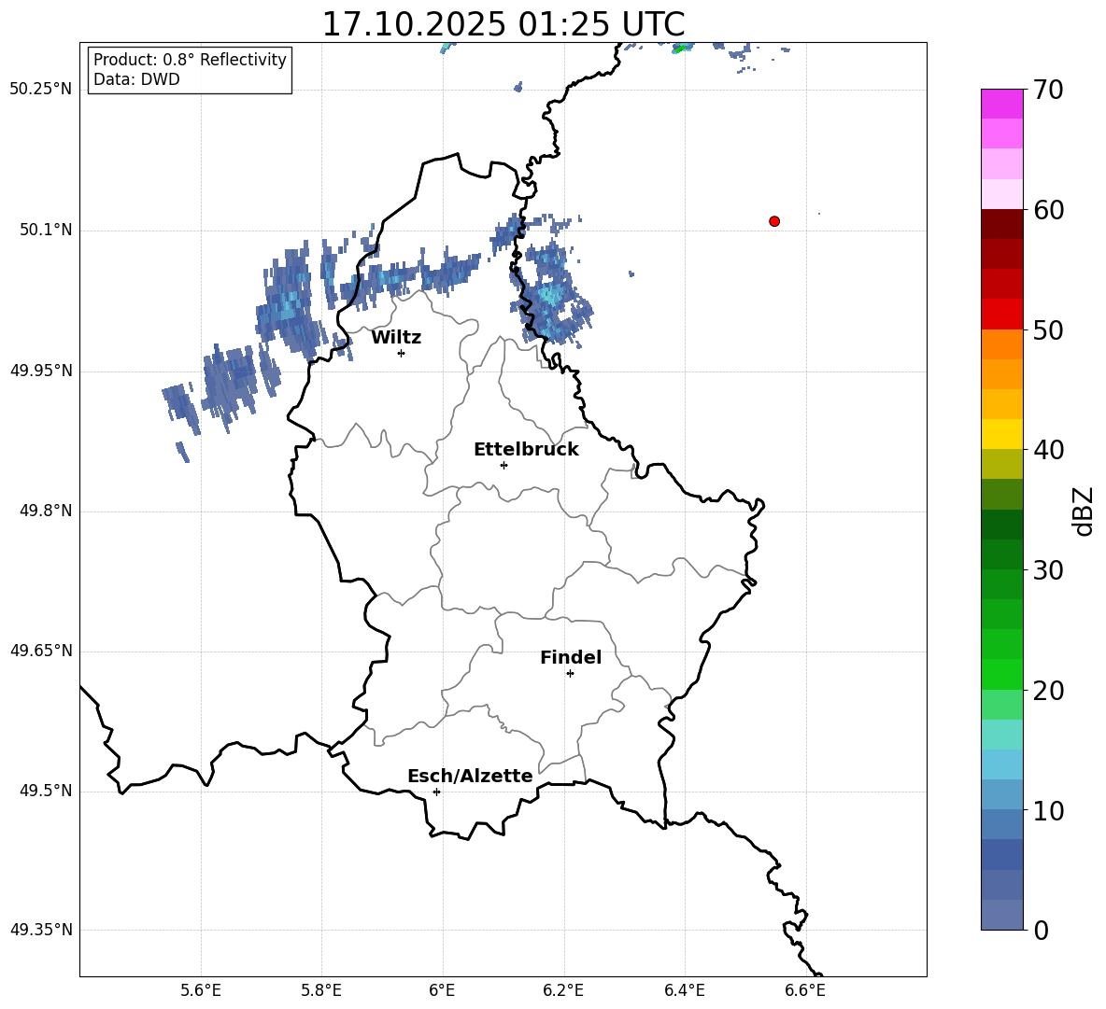
Task: Click the bright red colorbar segment
Action: pyautogui.click(x=1002, y=315)
